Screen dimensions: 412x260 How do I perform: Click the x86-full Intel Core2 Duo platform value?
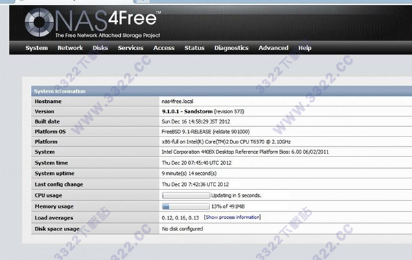pos(226,142)
